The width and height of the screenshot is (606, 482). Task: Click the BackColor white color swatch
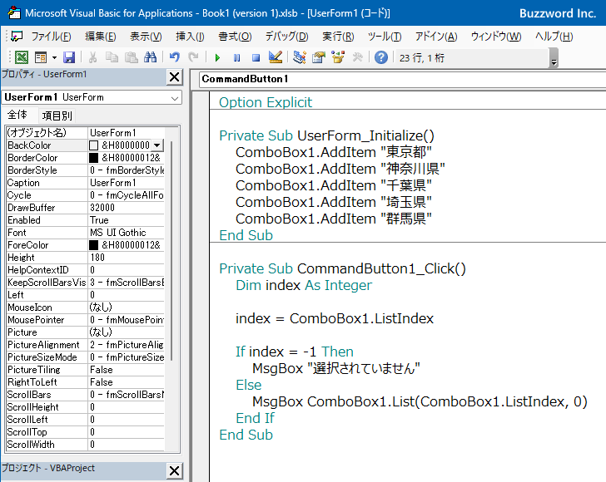pos(93,145)
